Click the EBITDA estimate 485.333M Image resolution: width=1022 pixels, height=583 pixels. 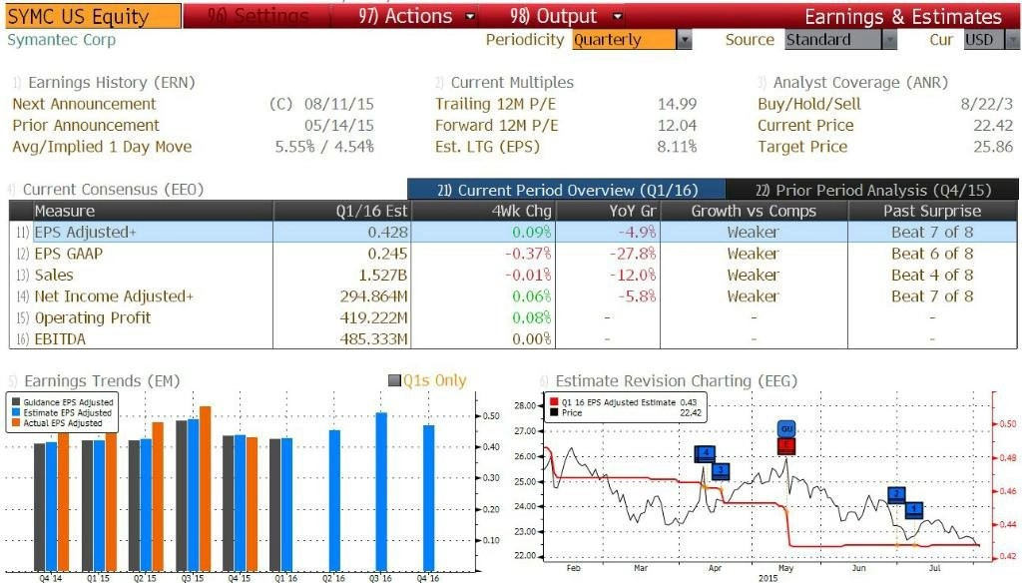[374, 339]
